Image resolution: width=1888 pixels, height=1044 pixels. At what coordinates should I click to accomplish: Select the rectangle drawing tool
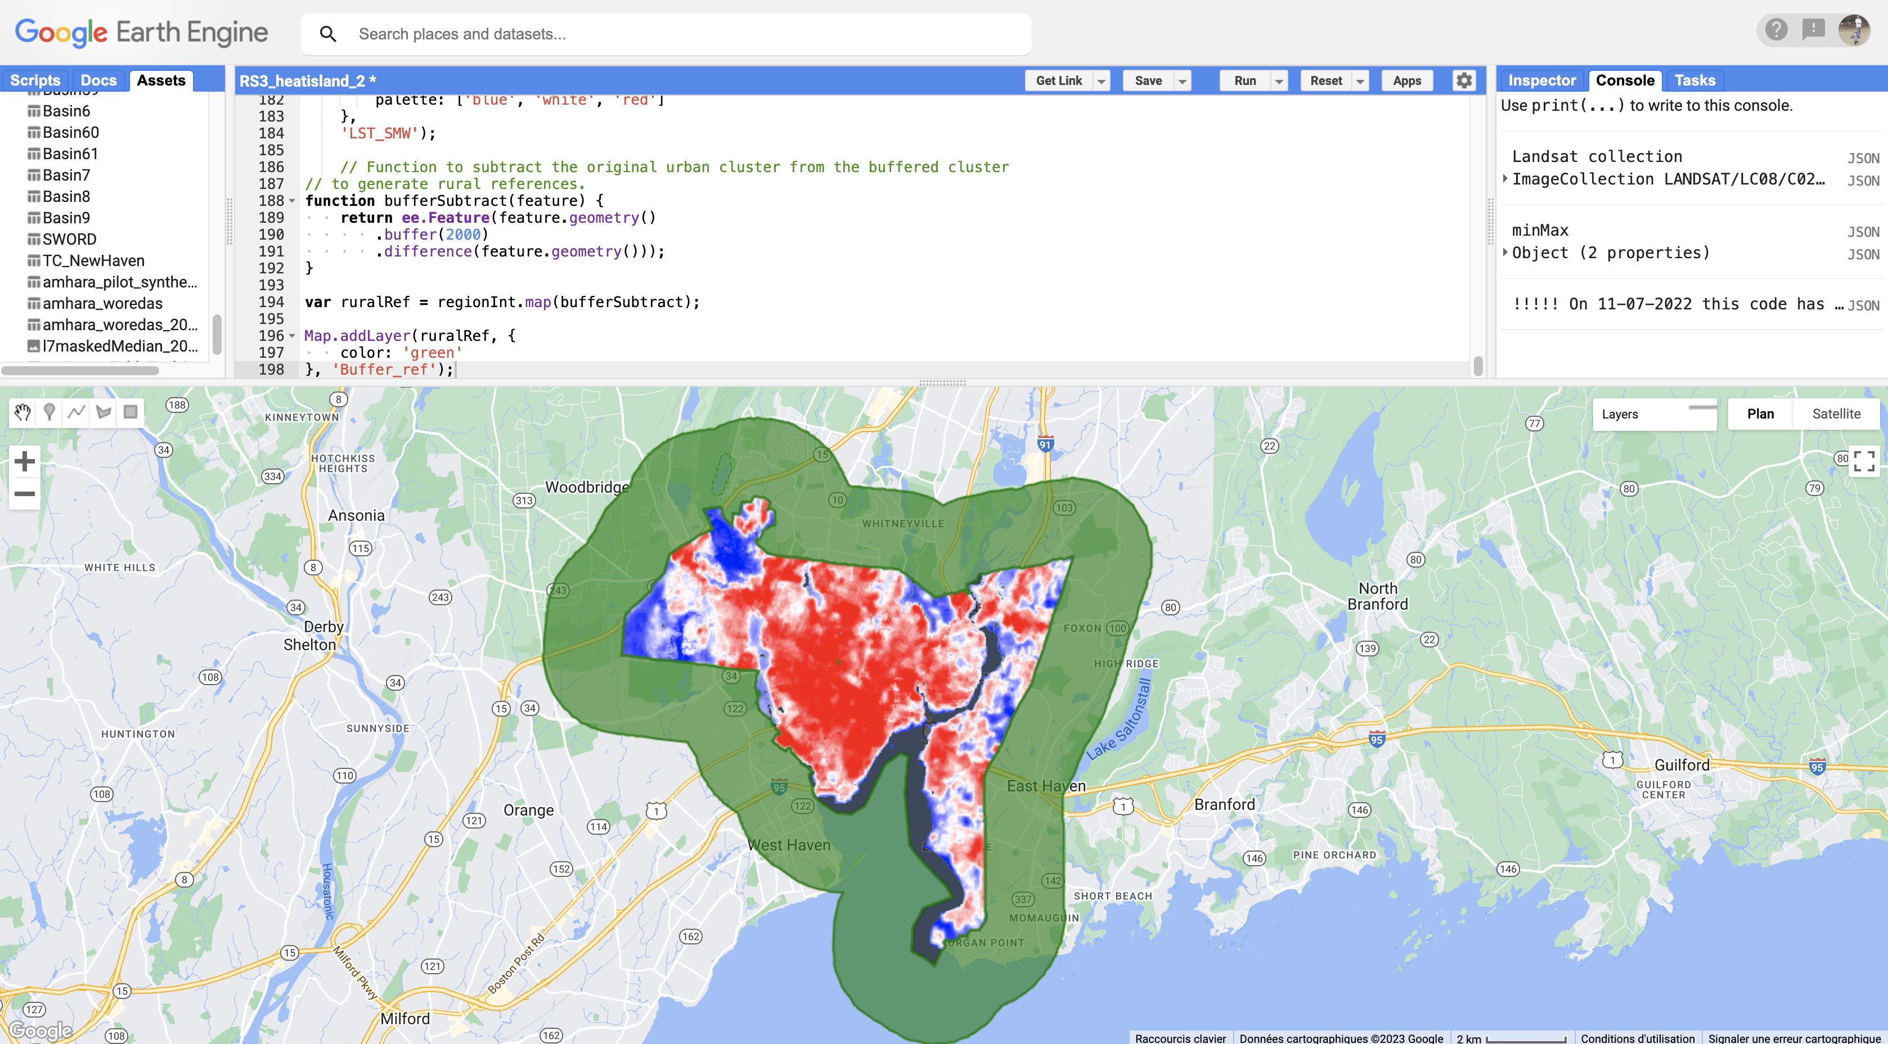130,412
